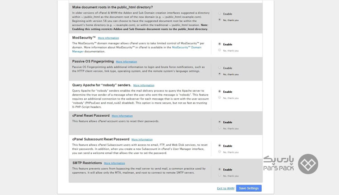Click the Pars Pack diamond logo icon
The image size is (339, 195).
coord(308,164)
